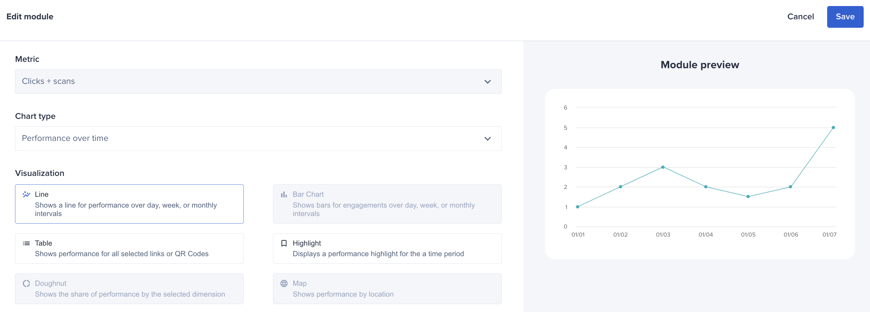Click 'Shows performance for all selected links' text
Viewport: 870px width, 312px height.
(x=122, y=254)
